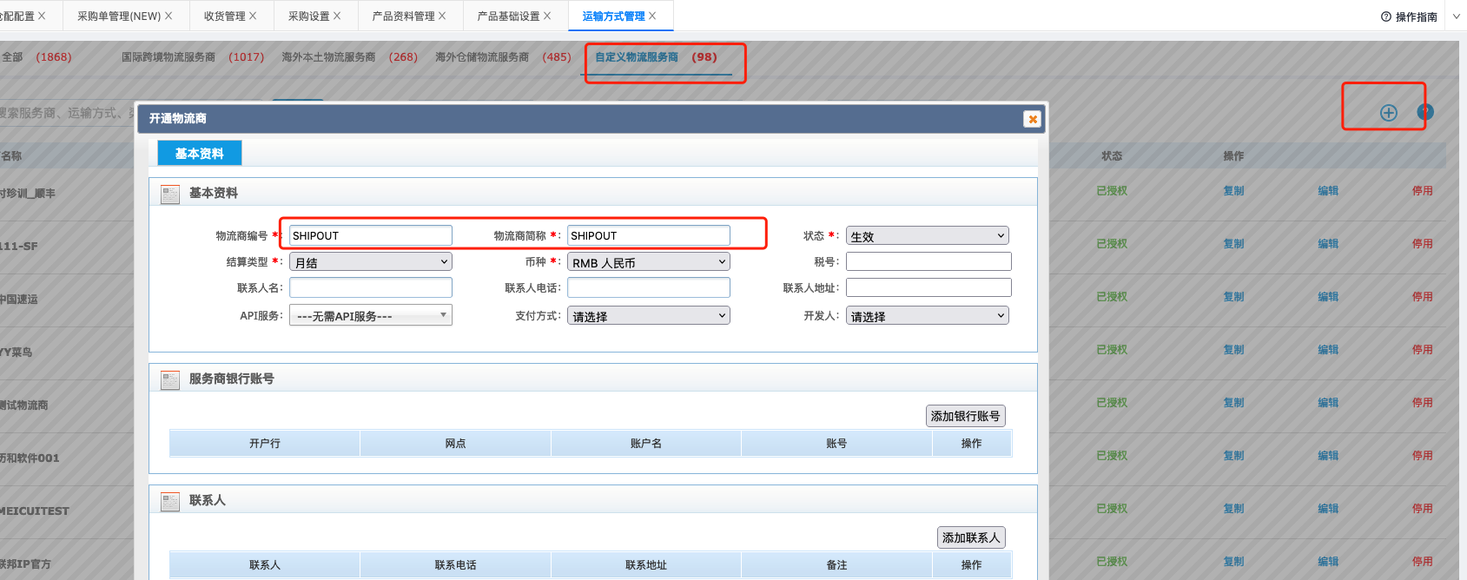Viewport: 1467px width, 580px height.
Task: Click 复制 in the 11-SF row
Action: 1233,244
